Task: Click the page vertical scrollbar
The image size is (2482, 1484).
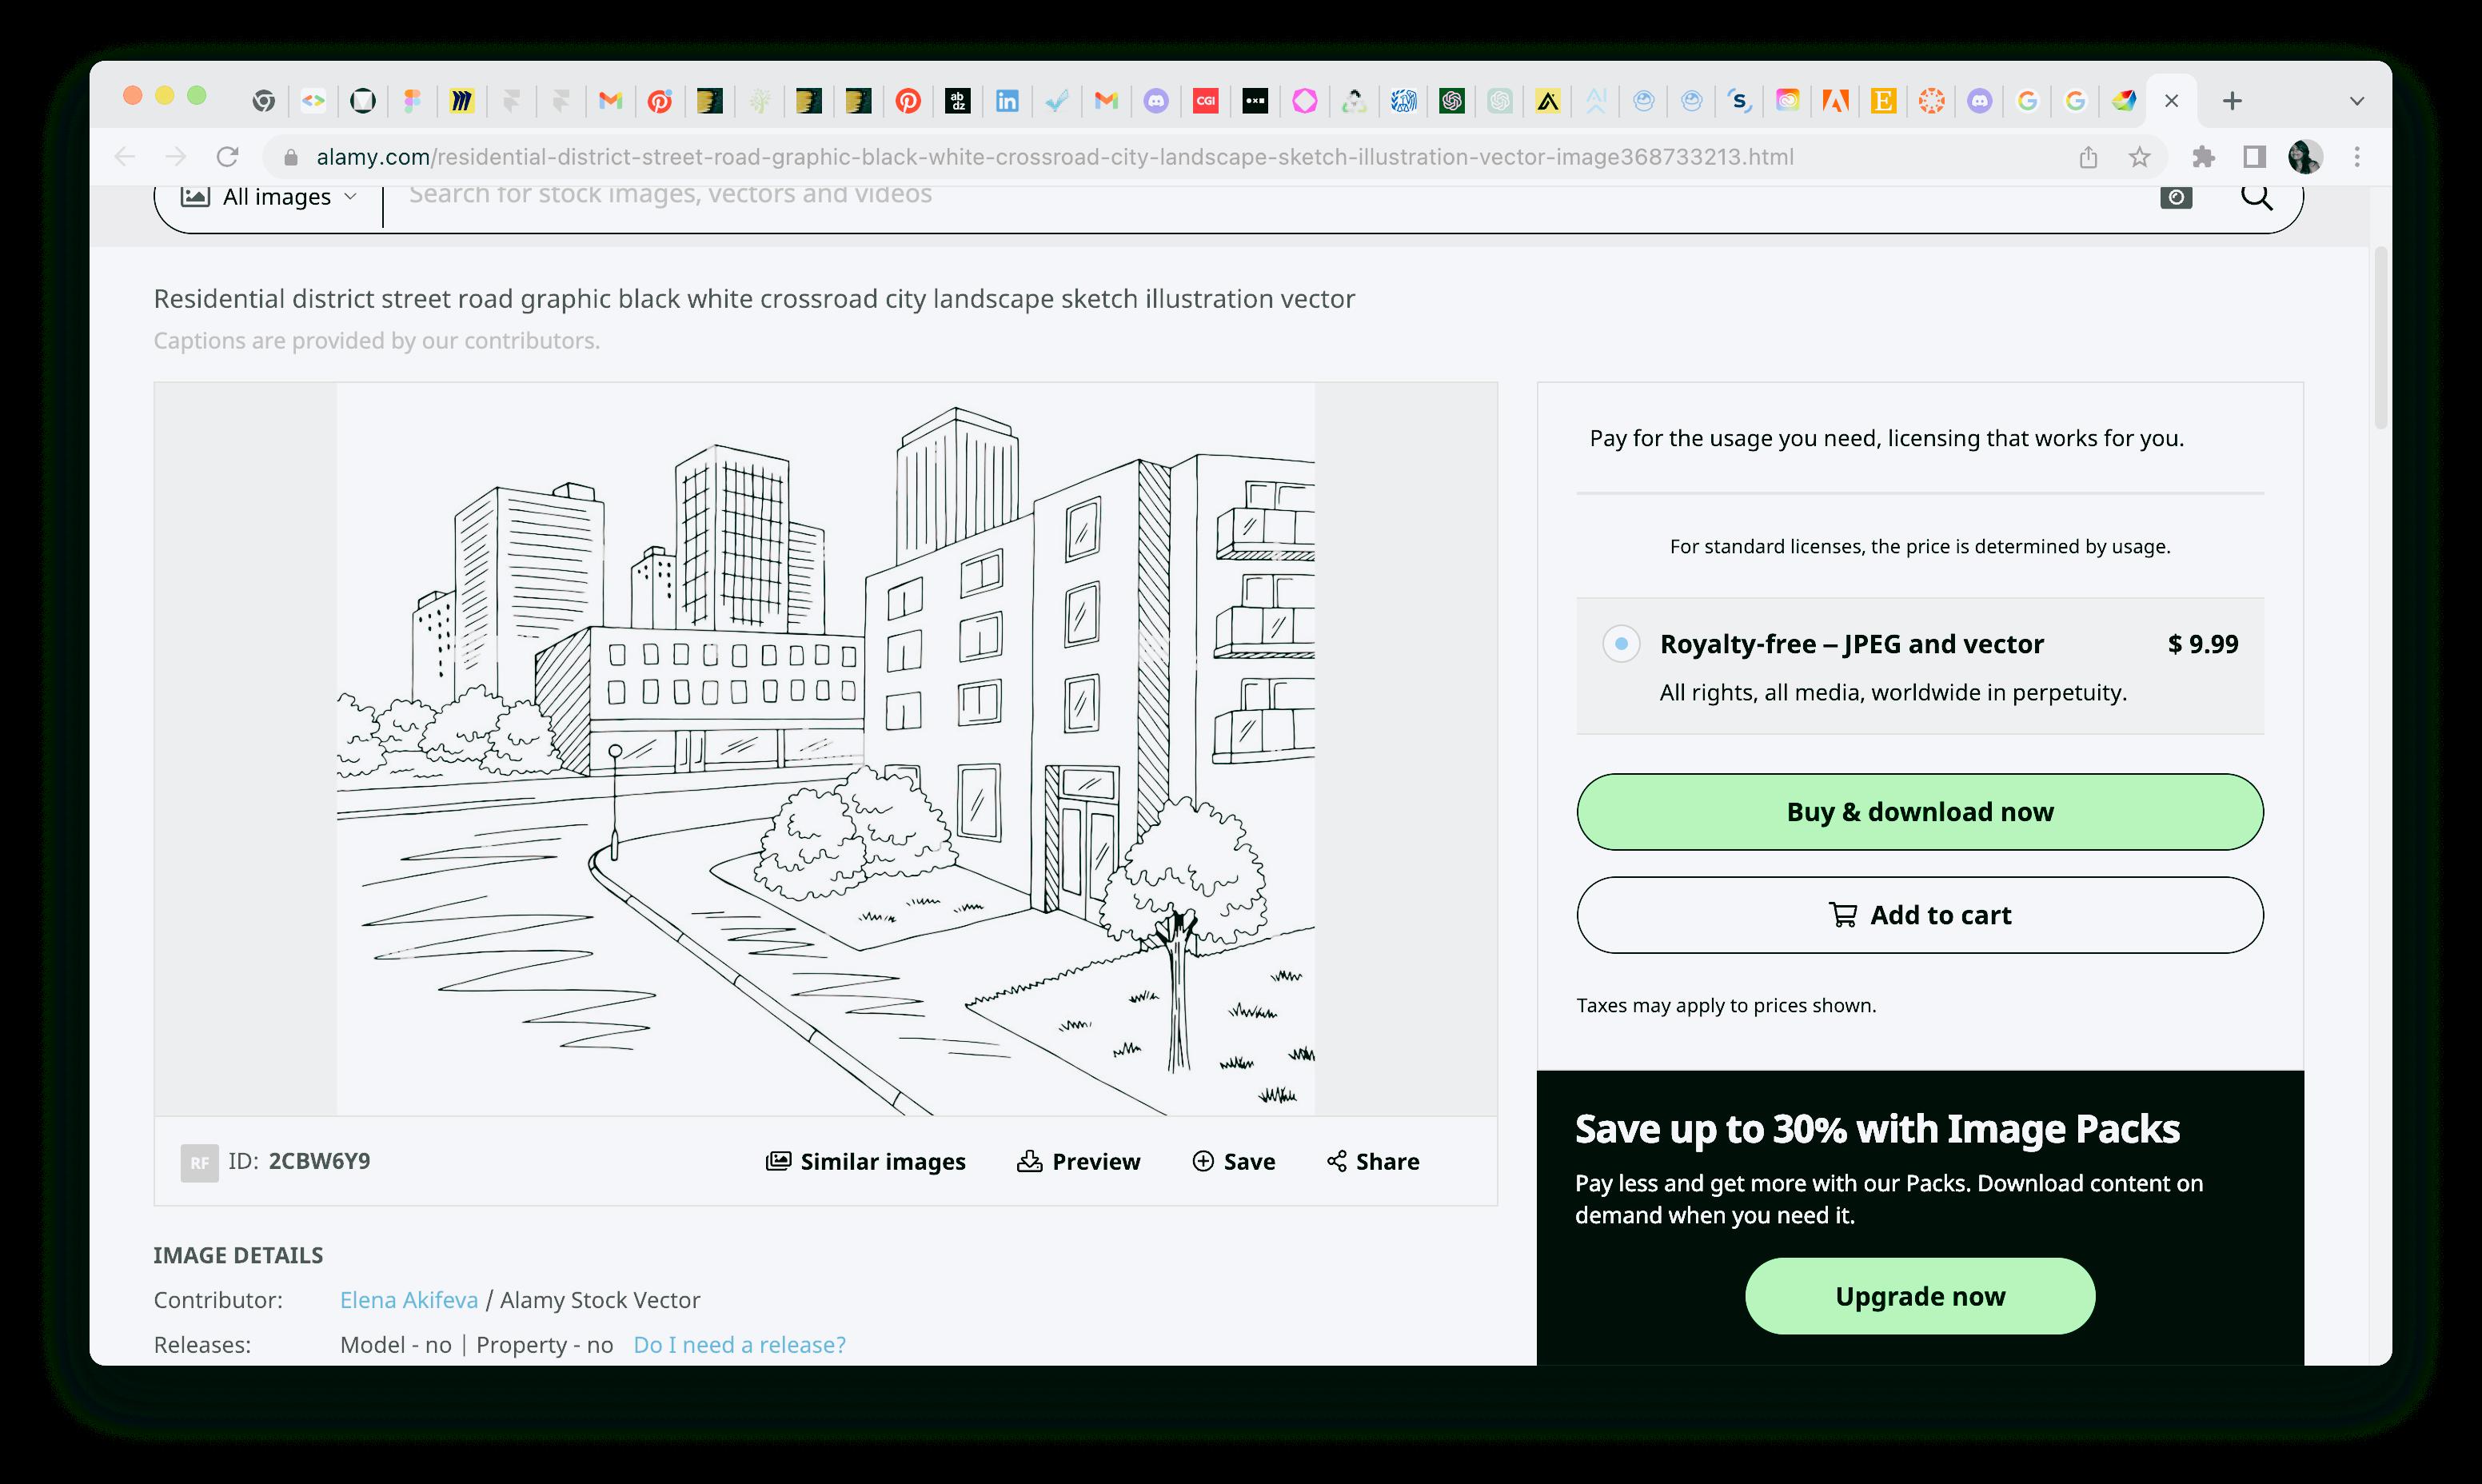Action: tap(2381, 340)
